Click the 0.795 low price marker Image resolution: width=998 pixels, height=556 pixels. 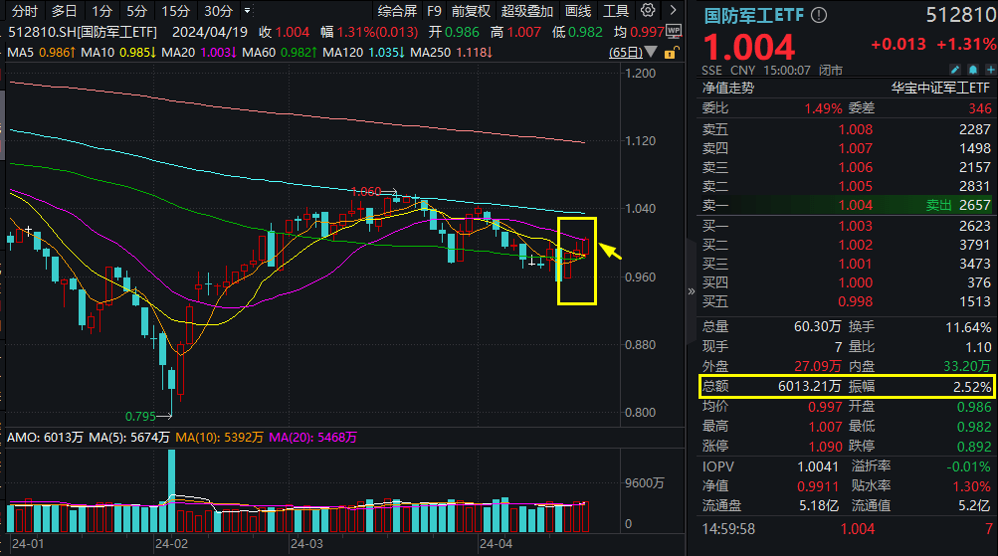pos(140,416)
